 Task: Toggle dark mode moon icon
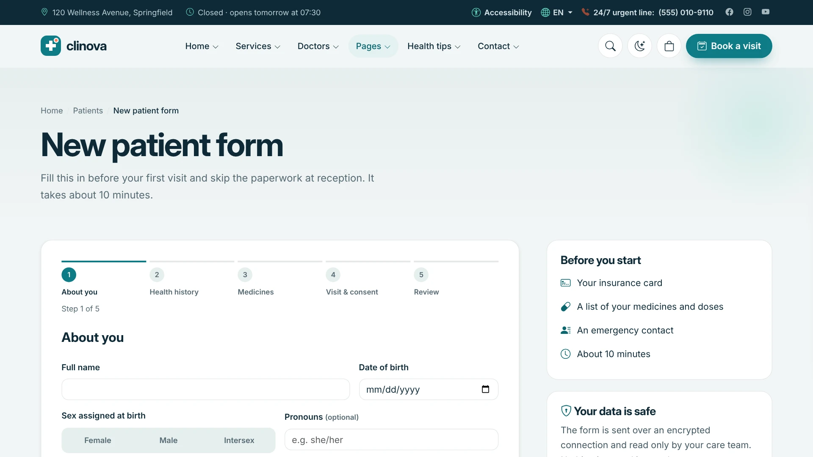click(x=639, y=46)
